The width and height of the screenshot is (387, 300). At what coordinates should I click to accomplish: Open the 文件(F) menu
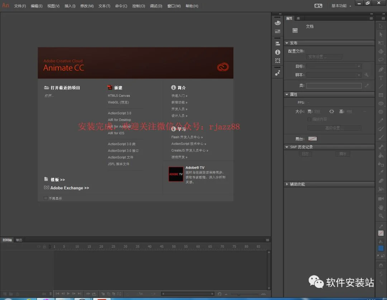[20, 6]
